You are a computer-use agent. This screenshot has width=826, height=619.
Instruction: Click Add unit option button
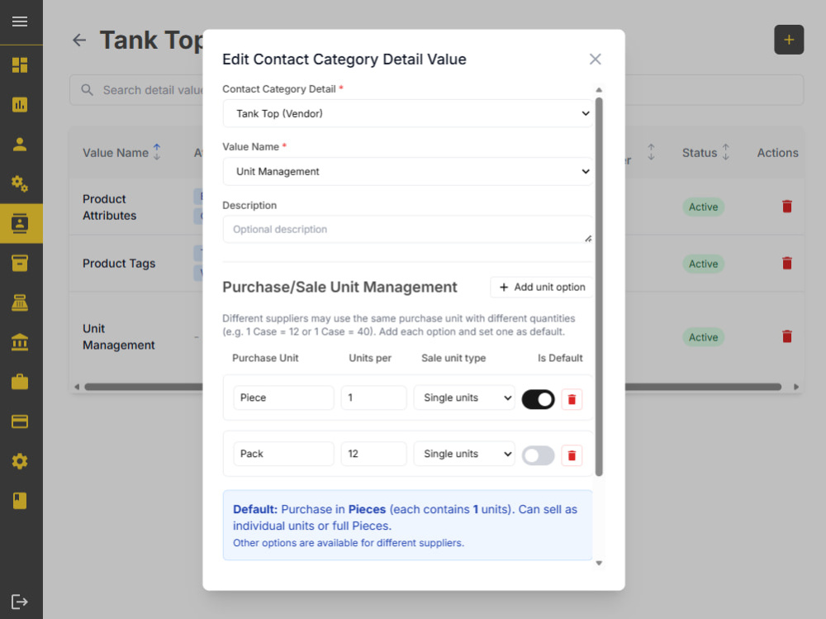point(542,287)
